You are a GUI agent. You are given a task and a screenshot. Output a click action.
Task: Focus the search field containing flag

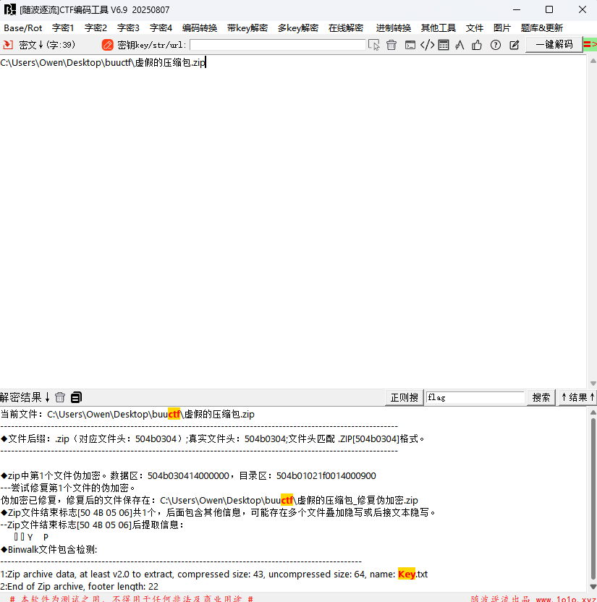pyautogui.click(x=475, y=397)
